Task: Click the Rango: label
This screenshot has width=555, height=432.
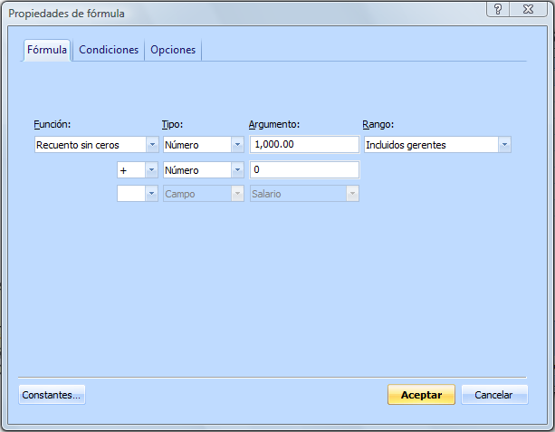Action: (378, 124)
